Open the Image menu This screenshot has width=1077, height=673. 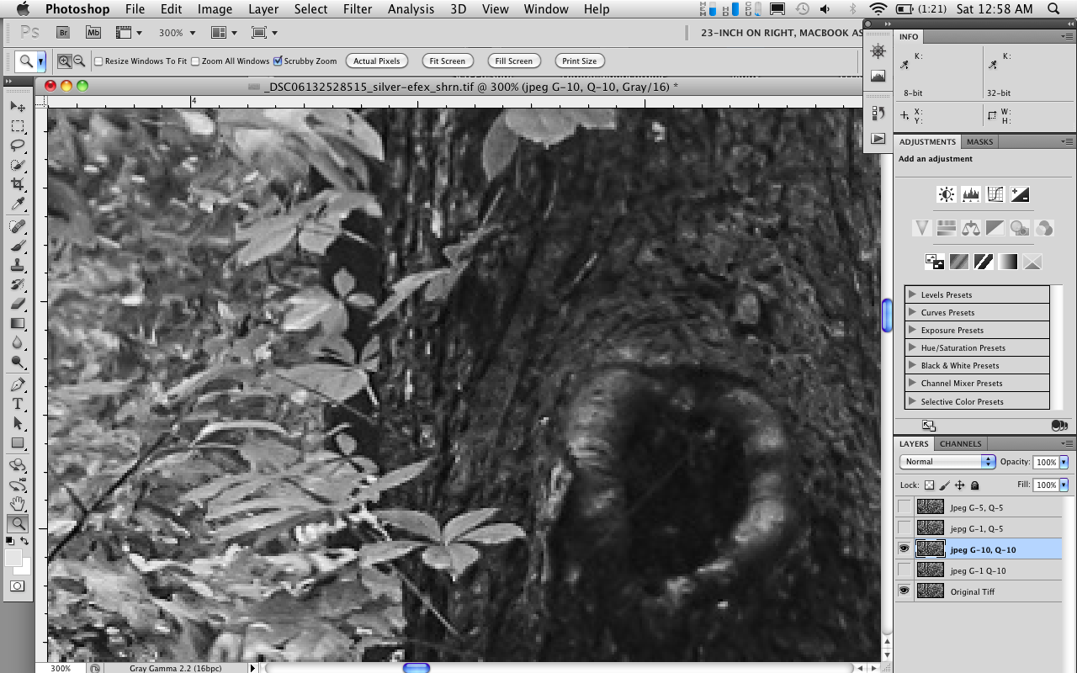(215, 9)
